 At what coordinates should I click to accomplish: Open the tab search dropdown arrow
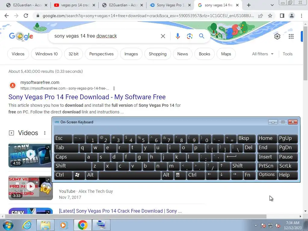tap(272, 5)
